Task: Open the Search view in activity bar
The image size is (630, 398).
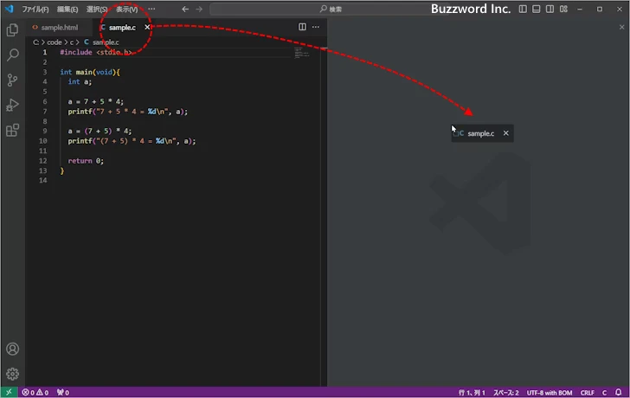Action: point(12,55)
